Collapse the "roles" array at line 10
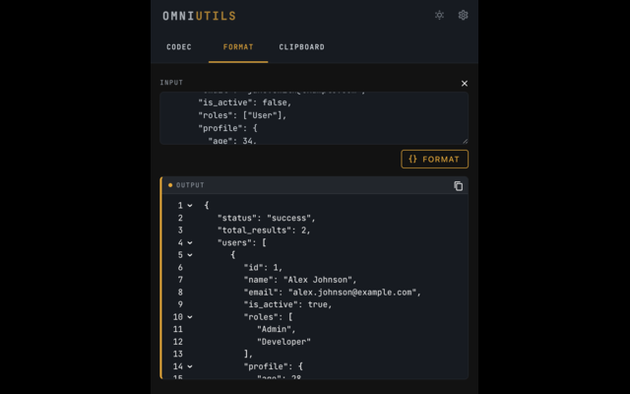 (x=190, y=317)
